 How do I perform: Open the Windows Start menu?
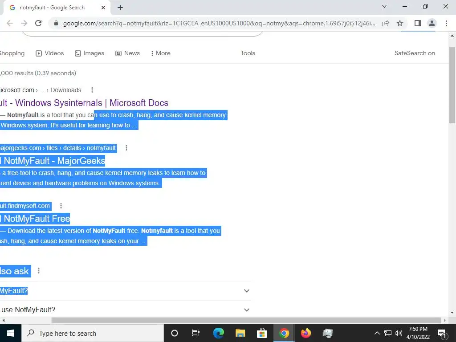pyautogui.click(x=11, y=333)
